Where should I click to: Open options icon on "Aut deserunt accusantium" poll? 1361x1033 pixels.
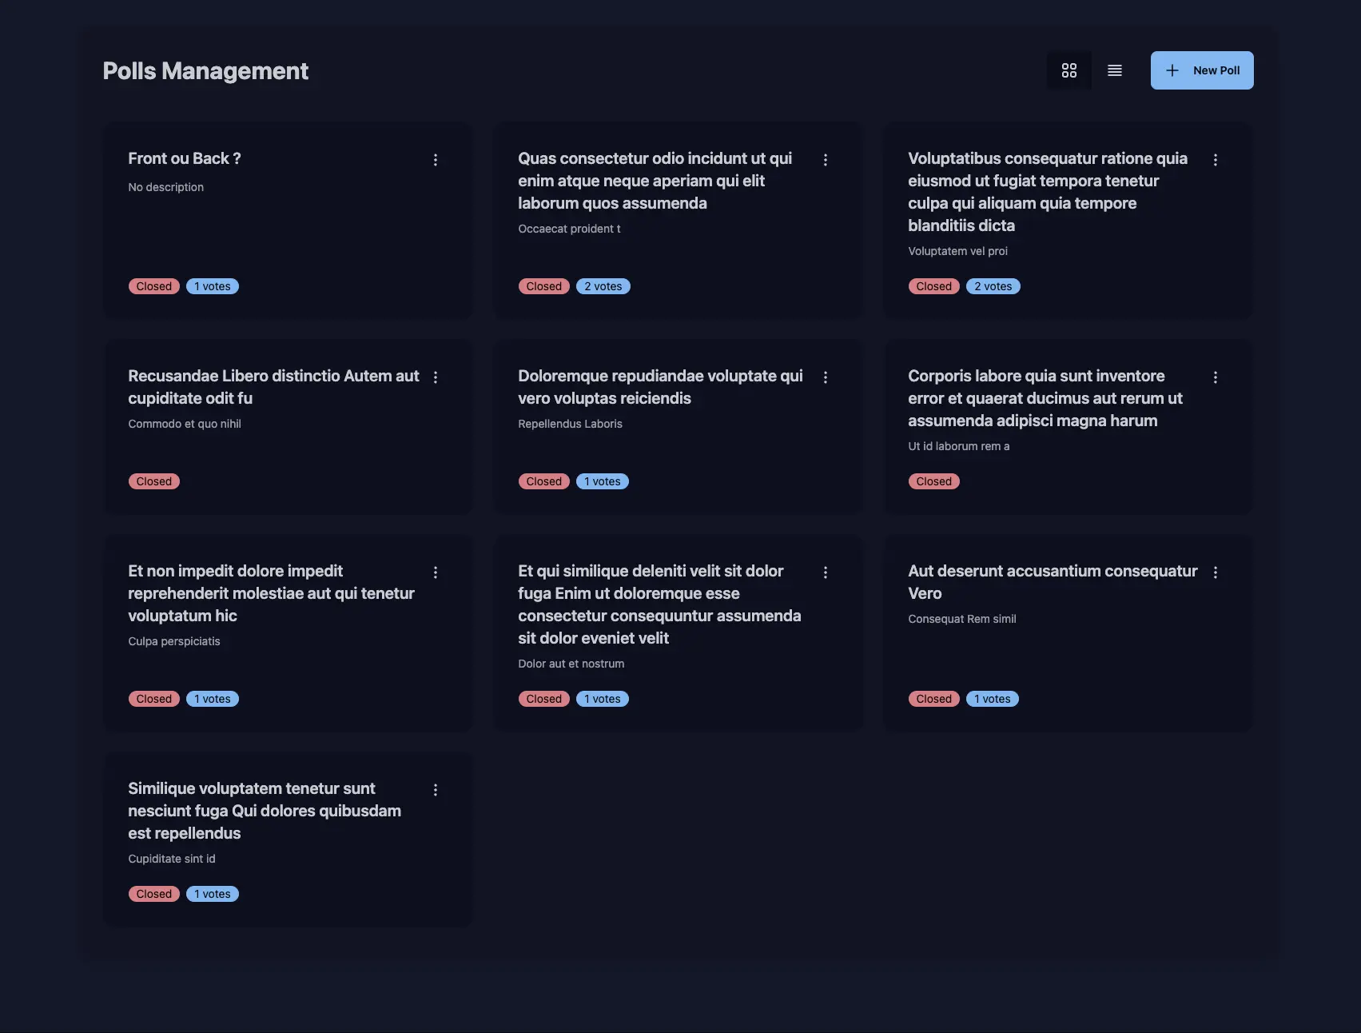coord(1216,572)
